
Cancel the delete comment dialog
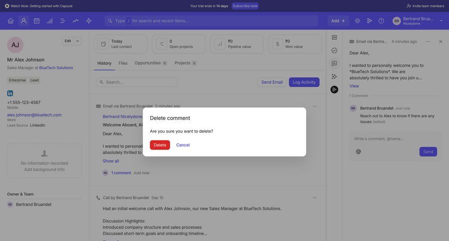tap(183, 145)
